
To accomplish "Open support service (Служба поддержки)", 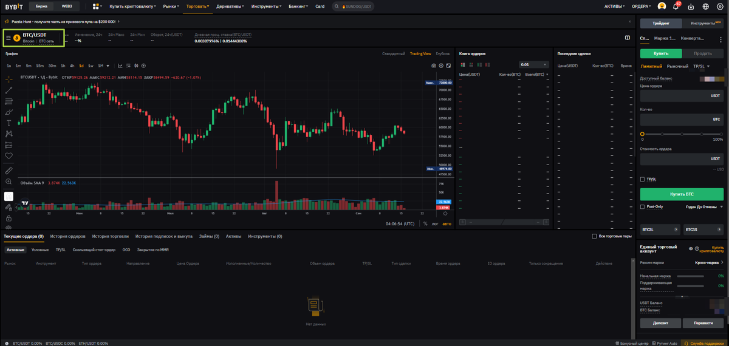I will point(705,343).
